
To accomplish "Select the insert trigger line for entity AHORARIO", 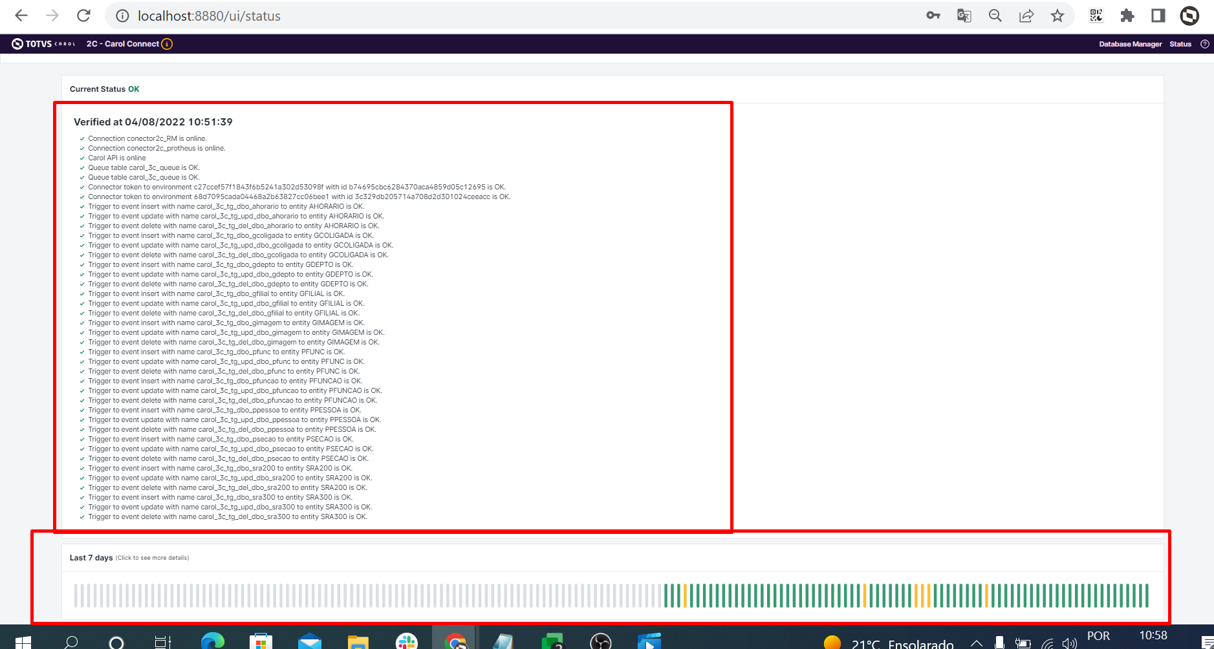I will 226,206.
